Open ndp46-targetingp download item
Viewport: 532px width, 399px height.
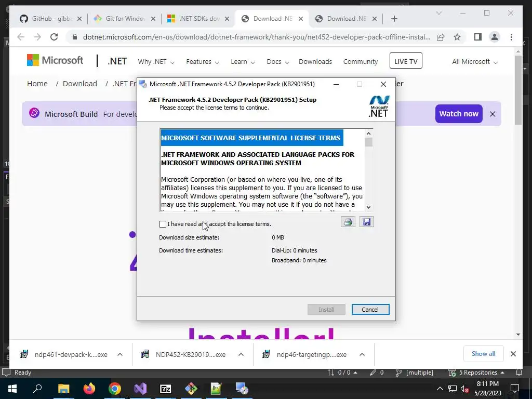point(305,354)
